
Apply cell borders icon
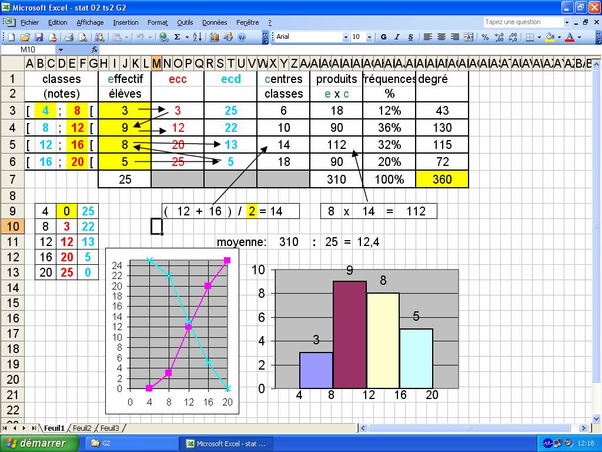[530, 37]
